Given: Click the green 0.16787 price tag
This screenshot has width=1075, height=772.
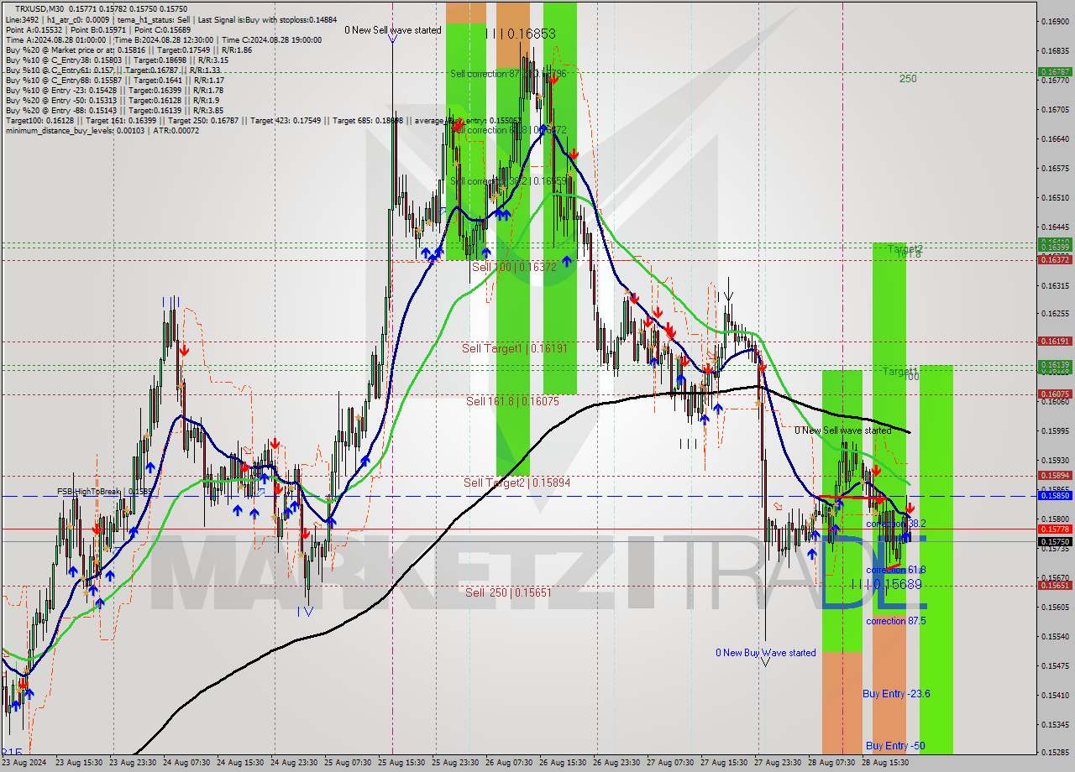Looking at the screenshot, I should [x=1055, y=72].
